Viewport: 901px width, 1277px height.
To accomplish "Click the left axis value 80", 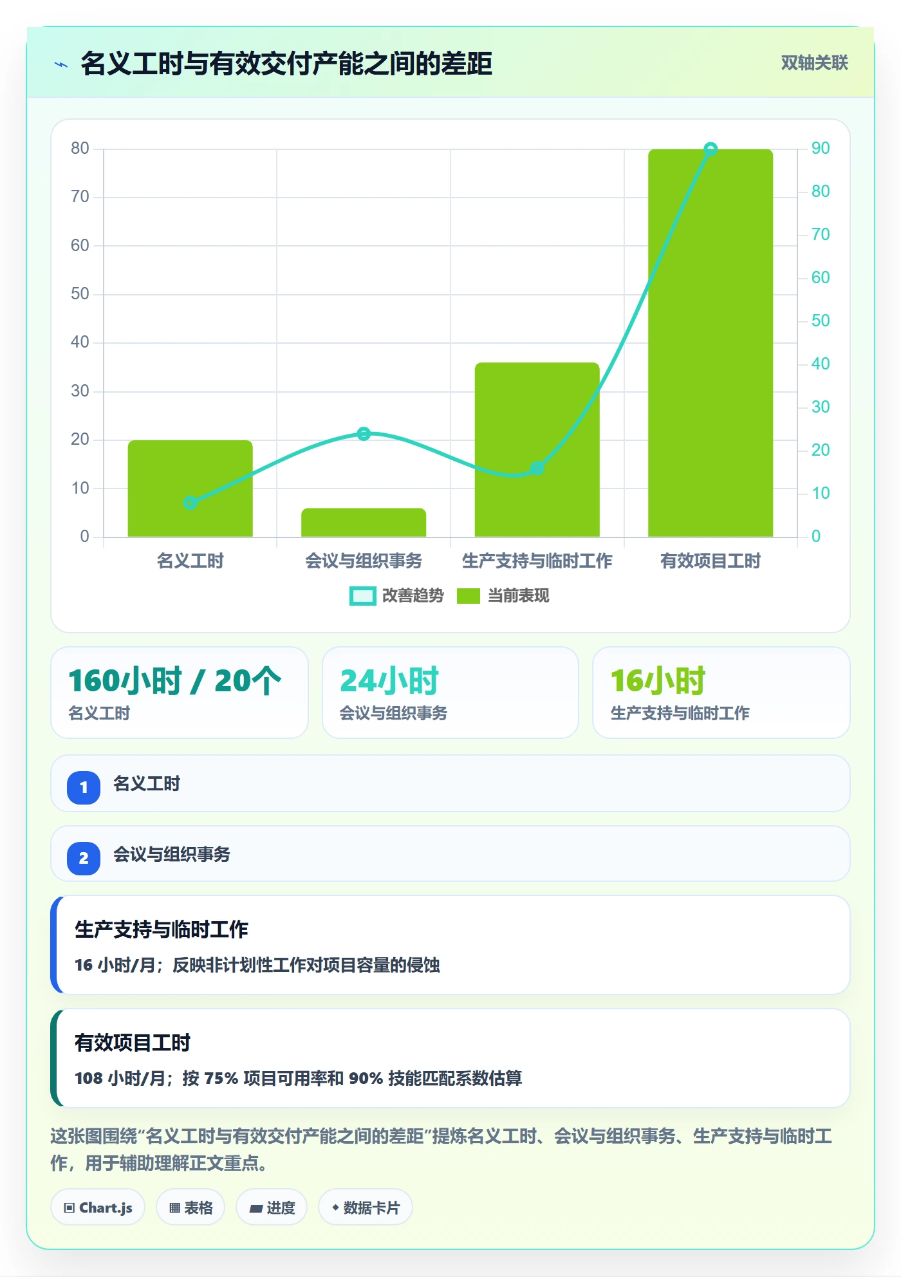I will click(80, 149).
